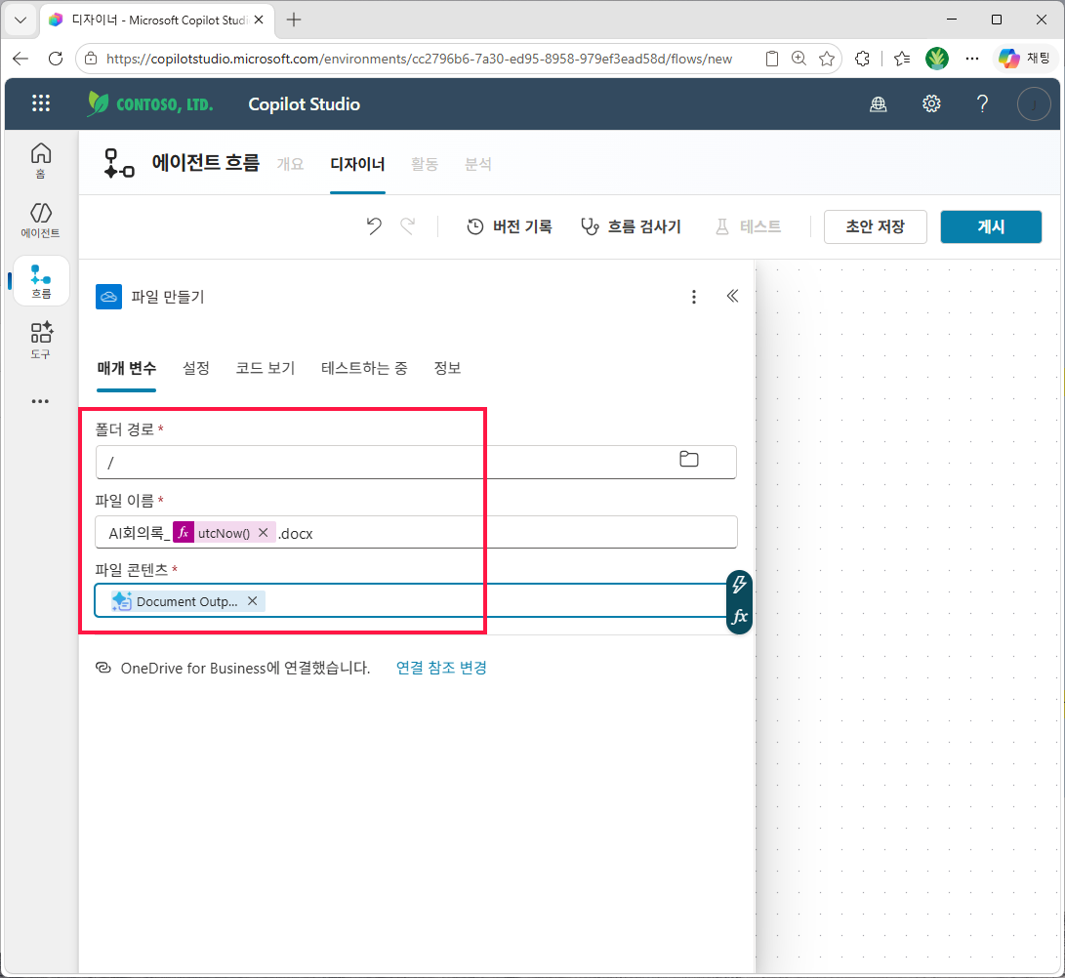Switch to the 정보 tab
Viewport: 1065px width, 978px height.
point(447,368)
